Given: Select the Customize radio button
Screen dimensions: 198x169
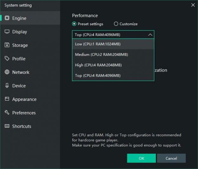Looking at the screenshot, I should click(x=116, y=24).
